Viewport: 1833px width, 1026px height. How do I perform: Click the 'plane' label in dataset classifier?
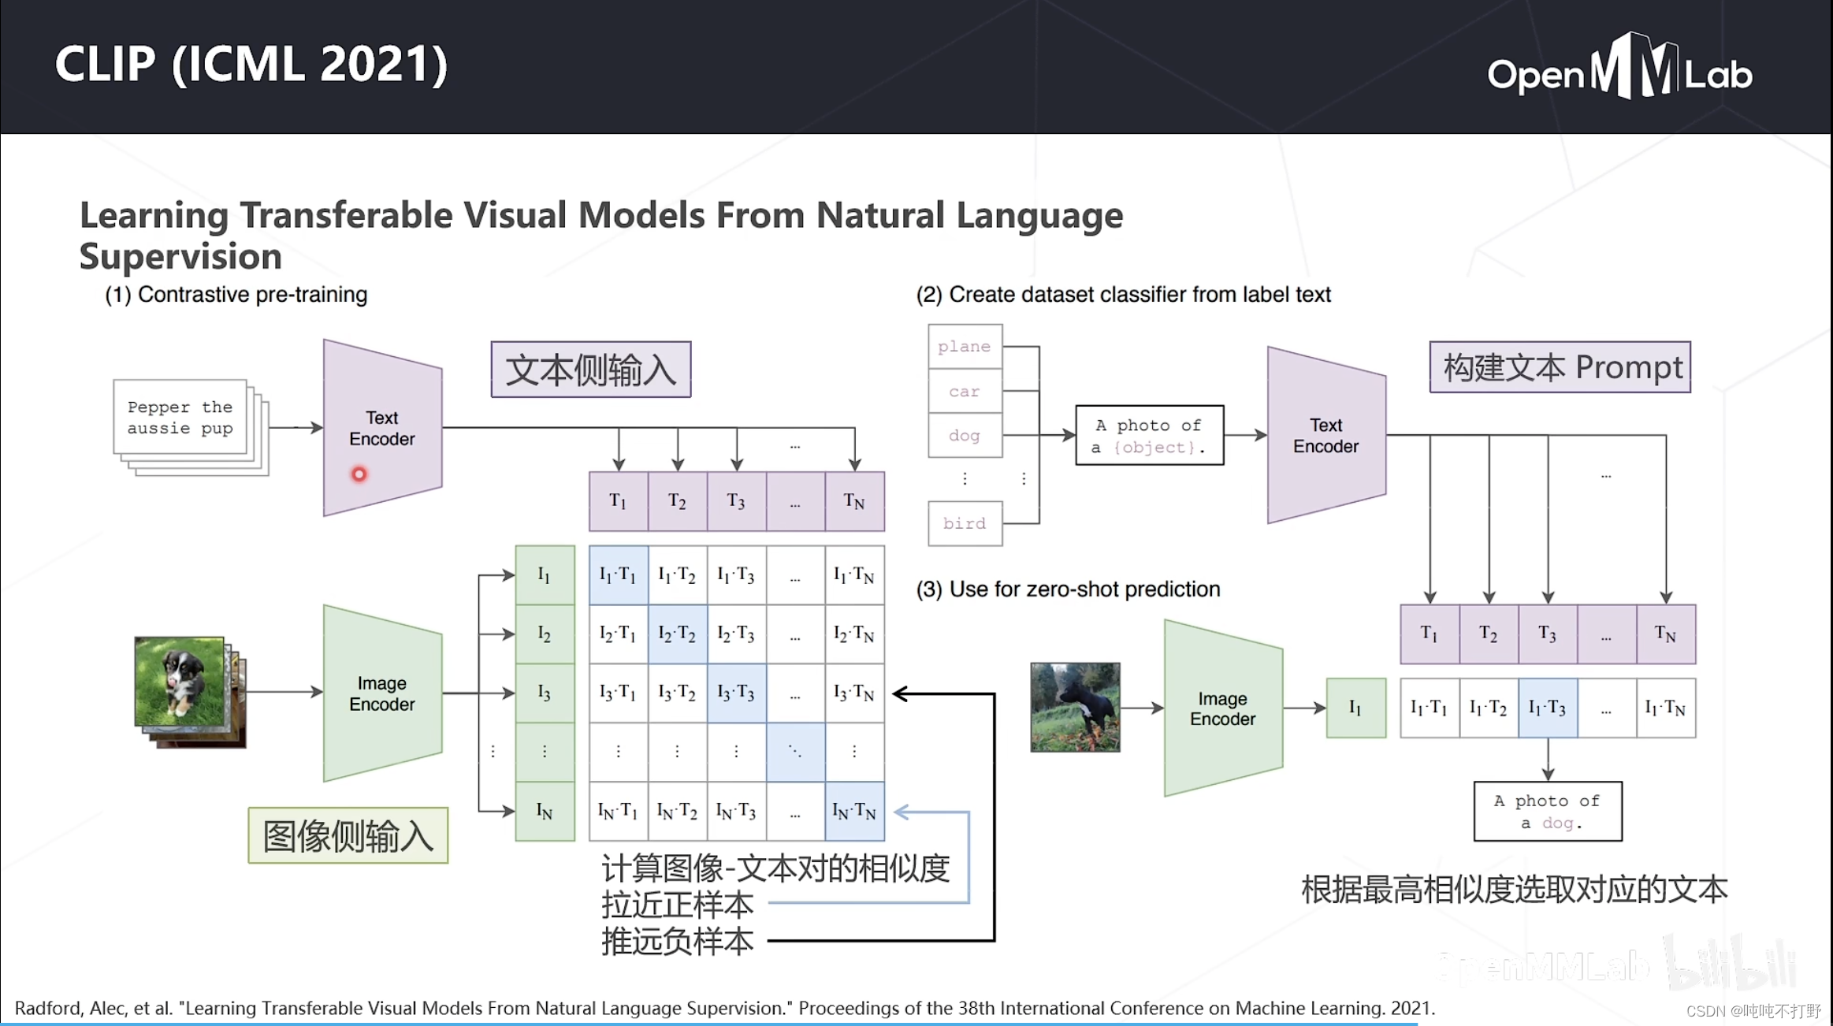[965, 348]
